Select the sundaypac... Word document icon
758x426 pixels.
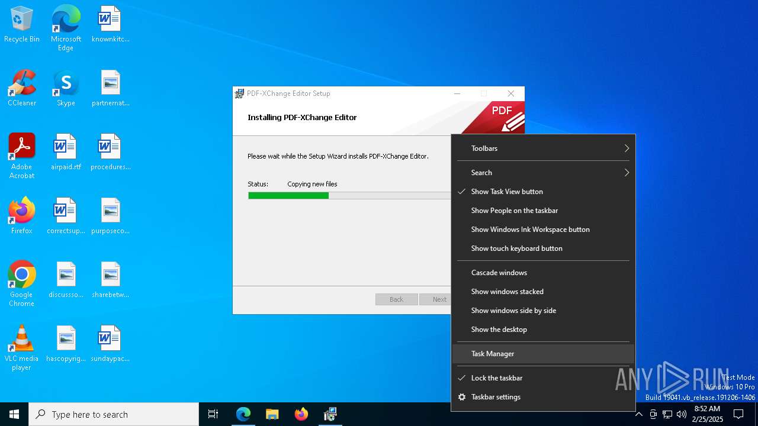coord(110,344)
